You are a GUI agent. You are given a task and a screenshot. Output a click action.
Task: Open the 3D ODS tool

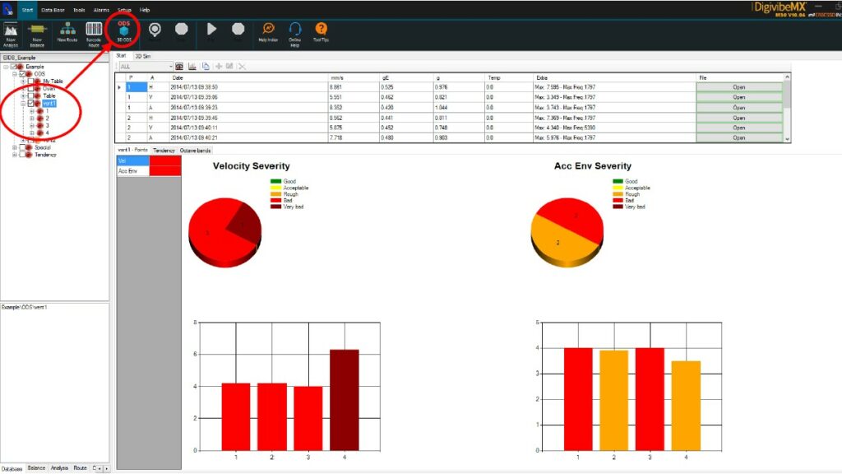coord(123,30)
